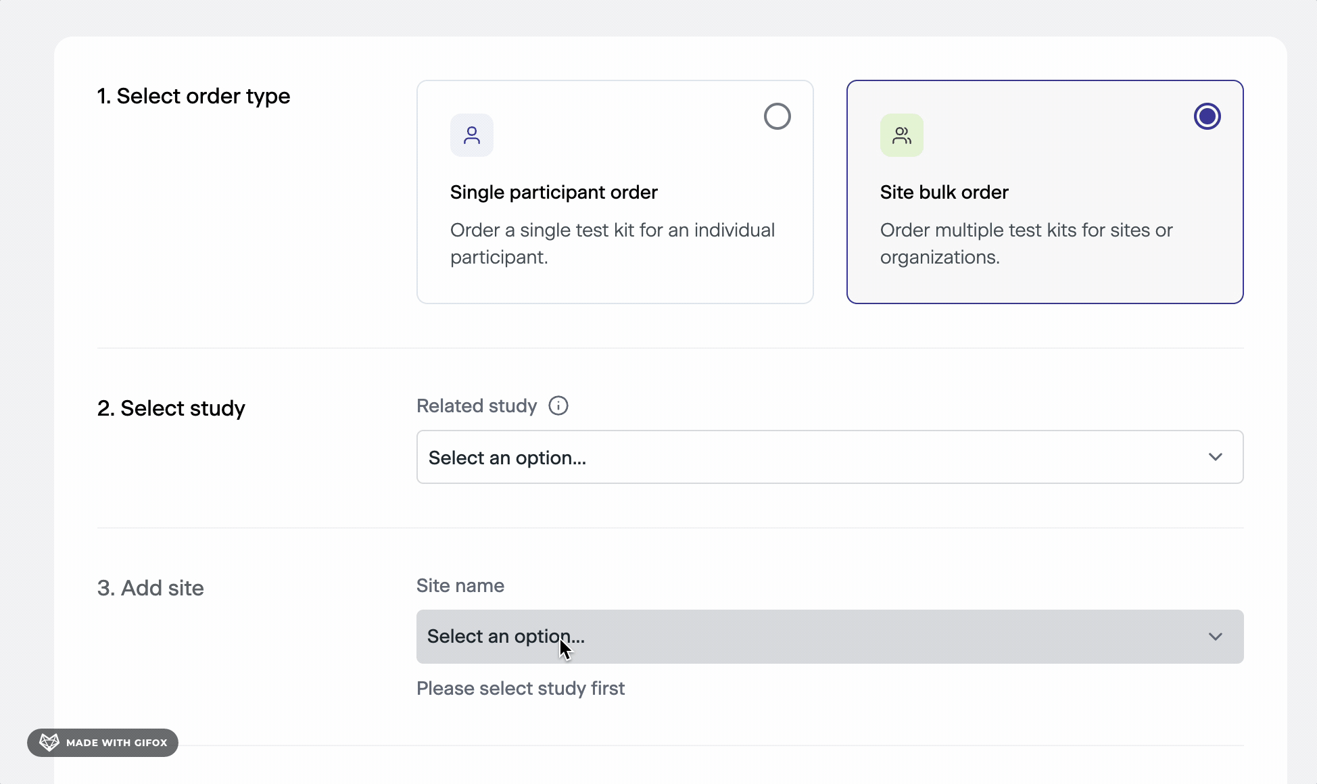Click '2. Select study' heading
The height and width of the screenshot is (784, 1317).
[x=171, y=408]
